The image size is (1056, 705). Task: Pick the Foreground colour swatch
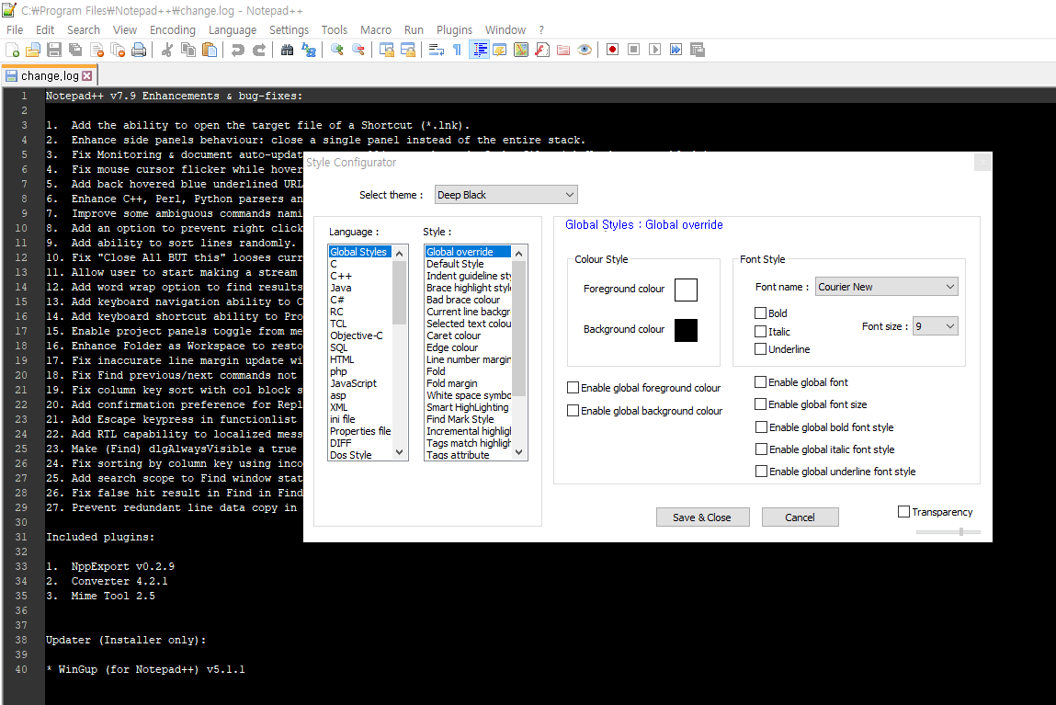tap(686, 290)
